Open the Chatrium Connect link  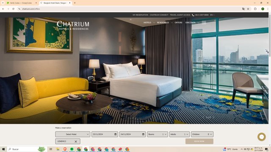159,15
